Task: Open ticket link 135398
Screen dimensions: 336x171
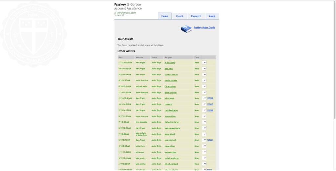Action: (x=210, y=98)
